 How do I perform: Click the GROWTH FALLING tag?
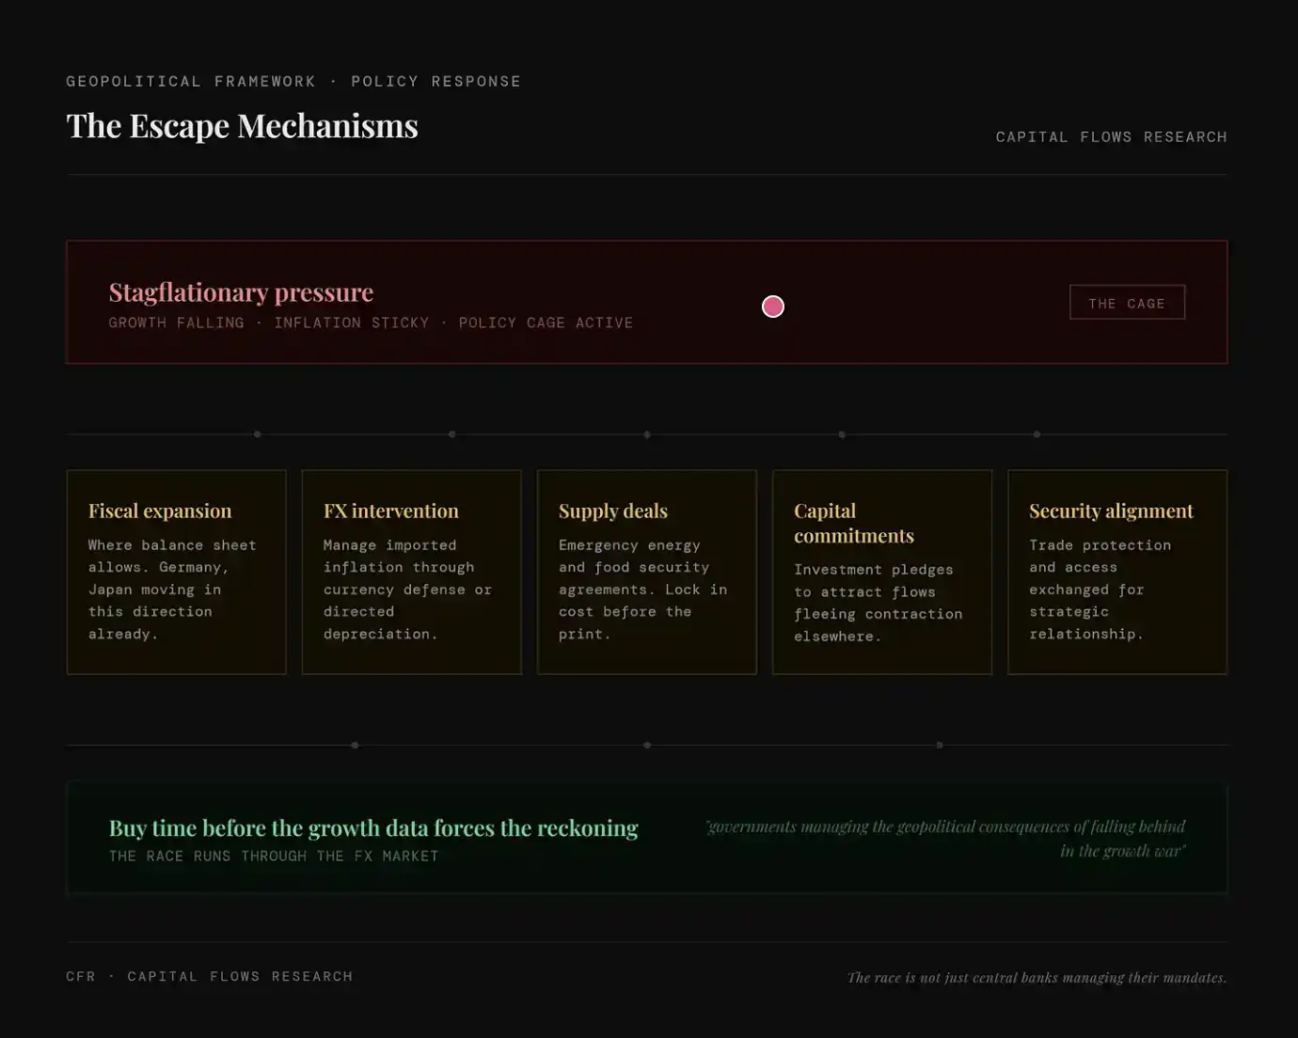176,323
